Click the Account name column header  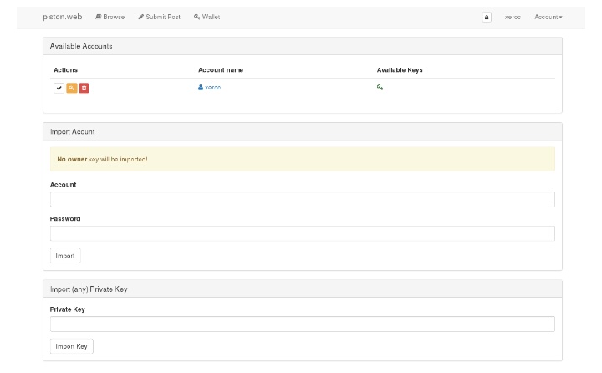pyautogui.click(x=221, y=70)
